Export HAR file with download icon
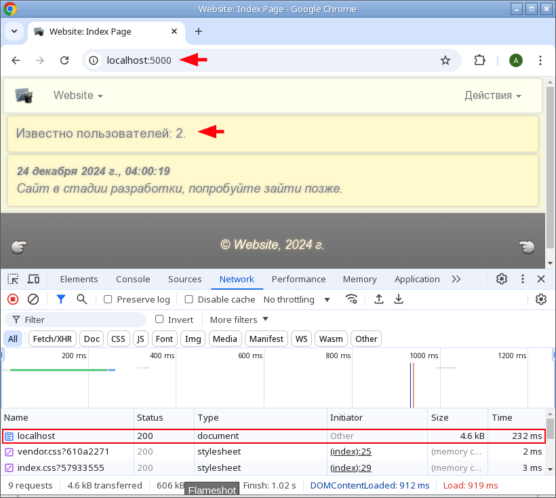556x498 pixels. [x=399, y=299]
